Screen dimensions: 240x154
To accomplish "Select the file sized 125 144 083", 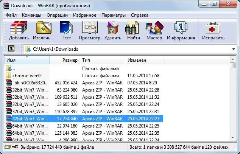I will pyautogui.click(x=66, y=133).
